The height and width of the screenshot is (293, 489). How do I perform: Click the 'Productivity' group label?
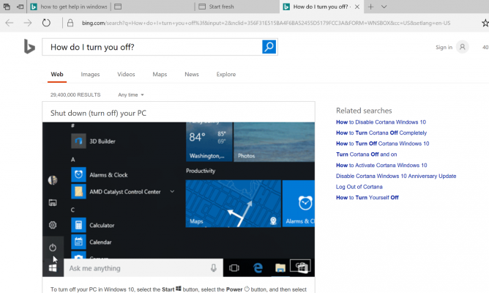pyautogui.click(x=201, y=171)
